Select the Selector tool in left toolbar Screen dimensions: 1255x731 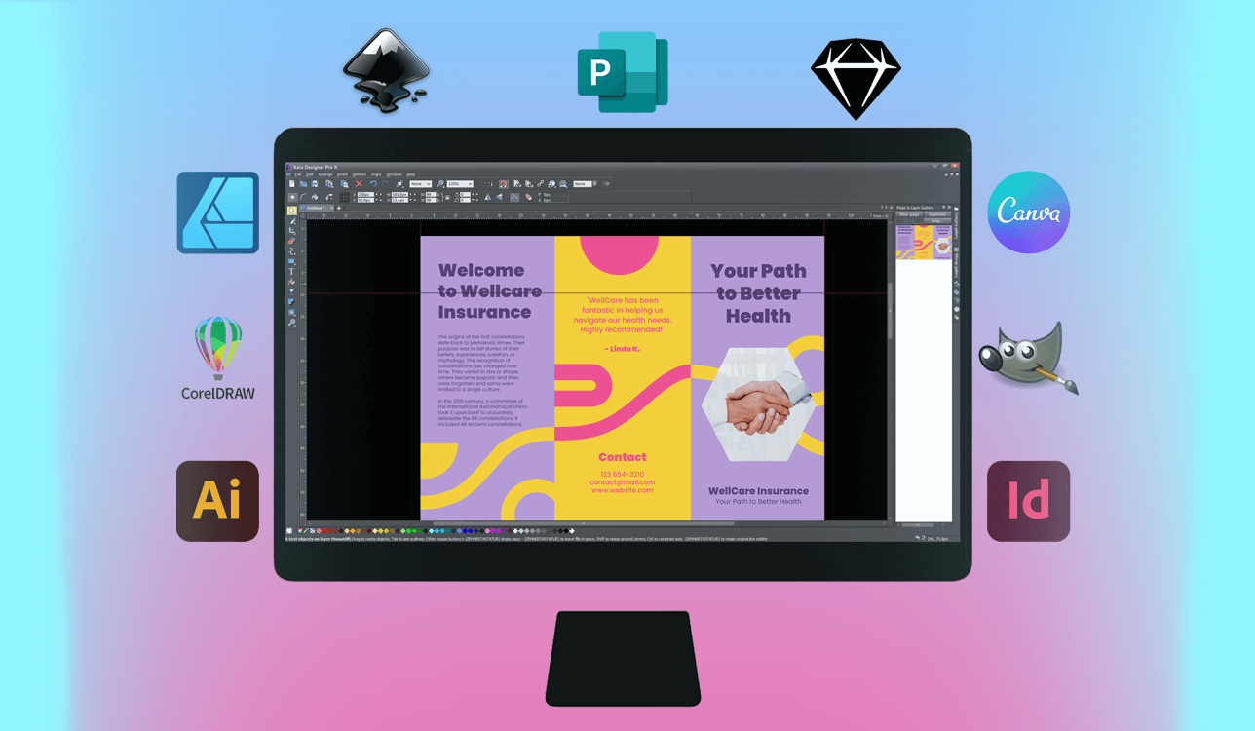click(291, 211)
